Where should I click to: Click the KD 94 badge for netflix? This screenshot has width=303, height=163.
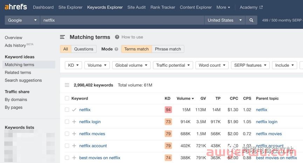click(168, 110)
